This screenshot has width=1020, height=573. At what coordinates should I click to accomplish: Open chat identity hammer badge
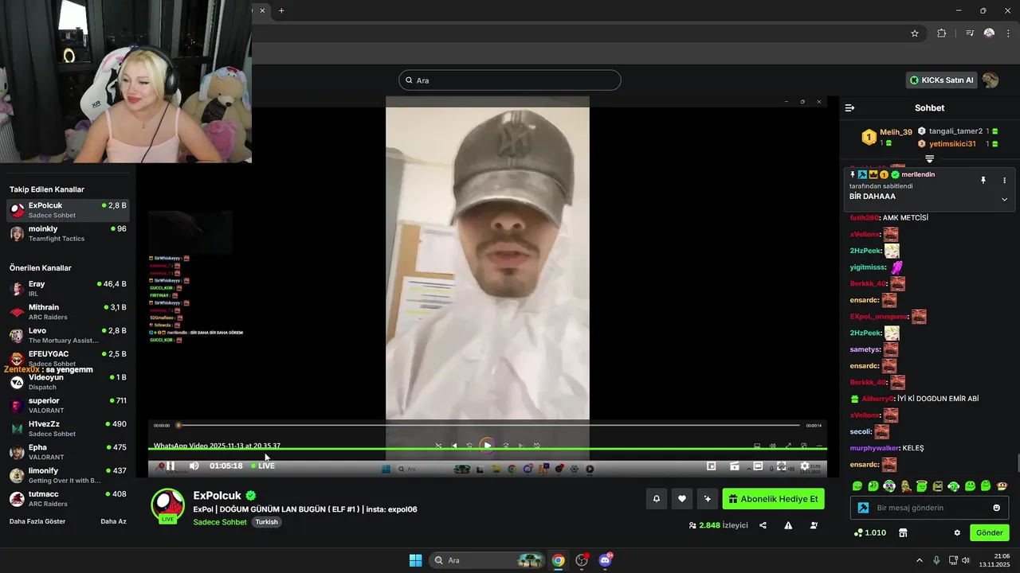863,508
